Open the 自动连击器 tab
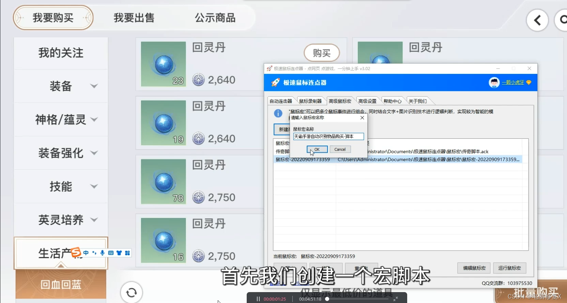 [281, 101]
